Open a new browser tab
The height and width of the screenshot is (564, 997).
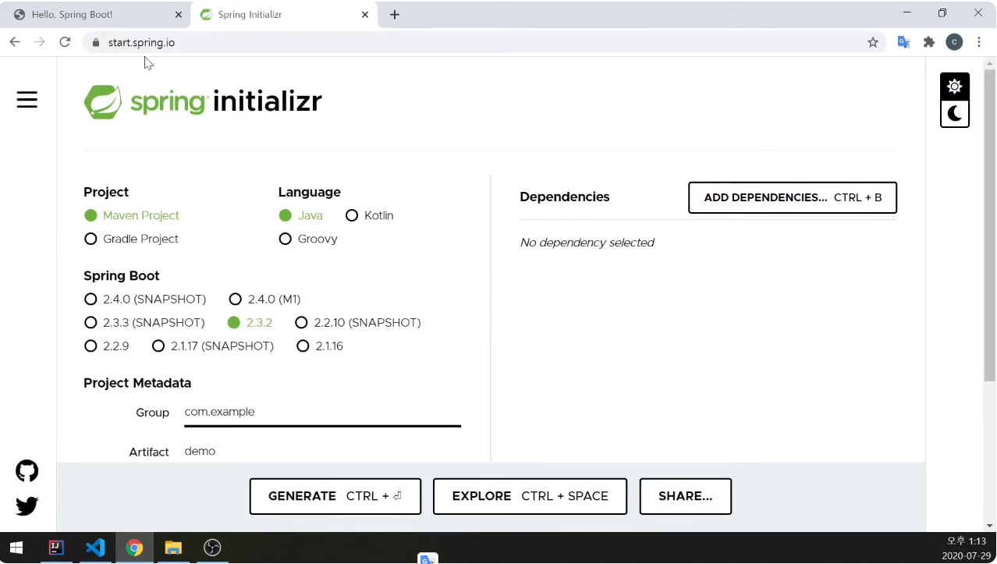[395, 15]
